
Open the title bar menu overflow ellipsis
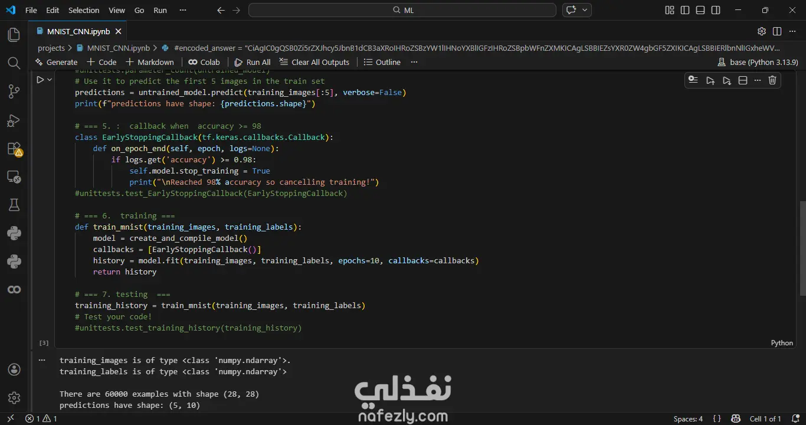coord(183,10)
